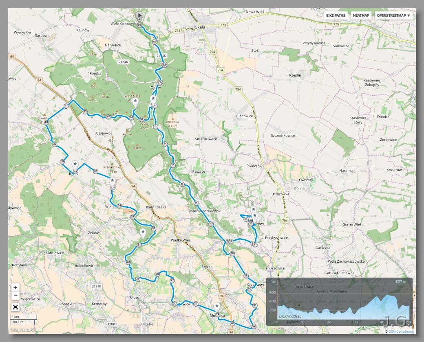Zoom out the map with minus button
424x342 pixels.
pyautogui.click(x=15, y=296)
